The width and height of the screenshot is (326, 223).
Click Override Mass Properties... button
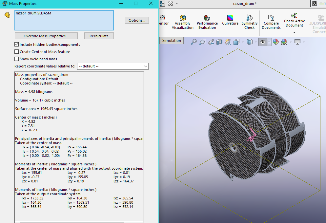tap(46, 36)
